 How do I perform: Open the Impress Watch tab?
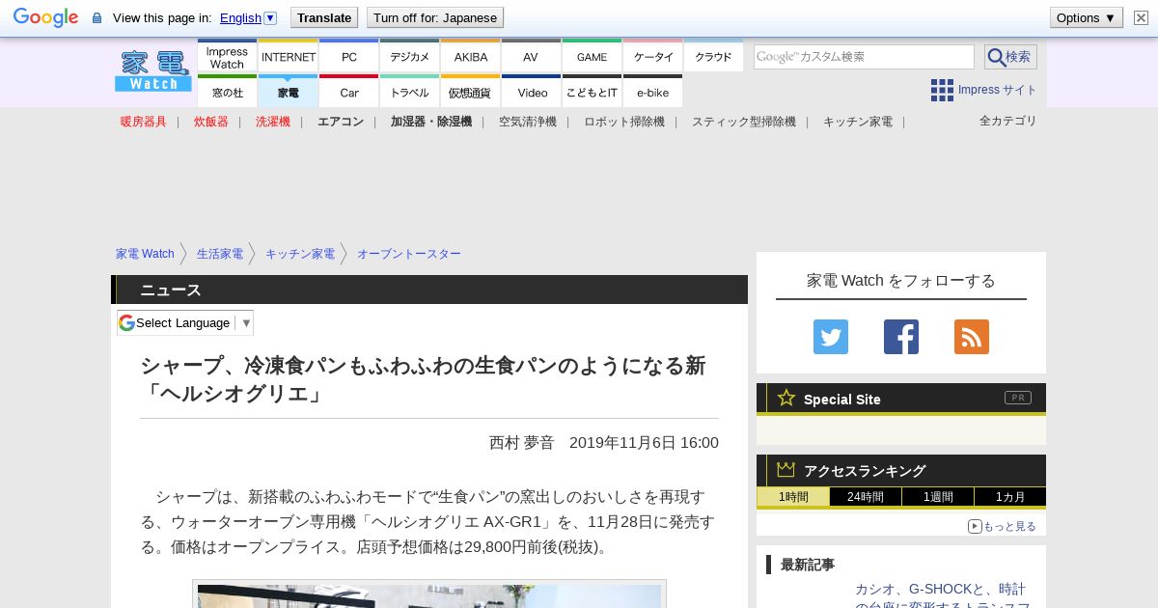point(227,57)
